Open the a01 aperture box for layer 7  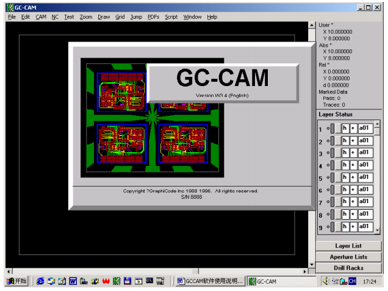point(365,201)
